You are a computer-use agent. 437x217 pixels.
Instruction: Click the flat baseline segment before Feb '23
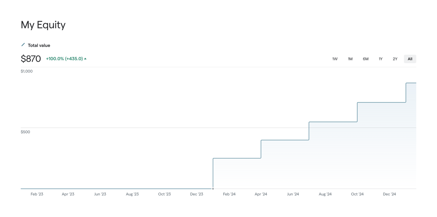click(x=109, y=189)
